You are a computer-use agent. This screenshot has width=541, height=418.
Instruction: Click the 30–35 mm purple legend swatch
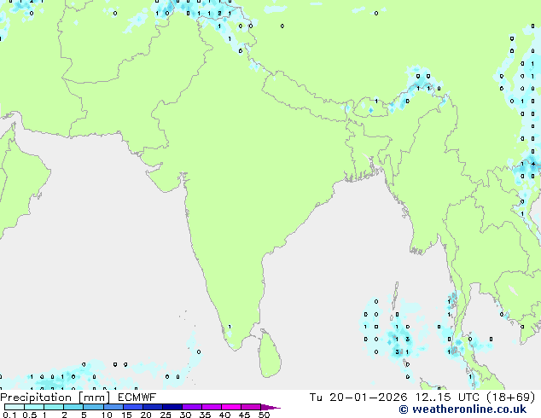[x=192, y=407]
